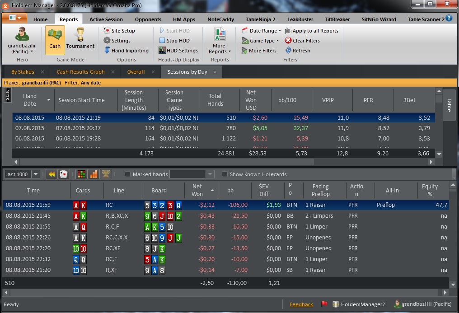Open Site Setup options
This screenshot has height=313, width=459.
coord(119,31)
